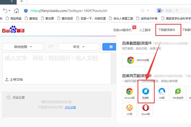Click the 历史记录 label
Screen dimensions: 191x127
[x=19, y=97]
